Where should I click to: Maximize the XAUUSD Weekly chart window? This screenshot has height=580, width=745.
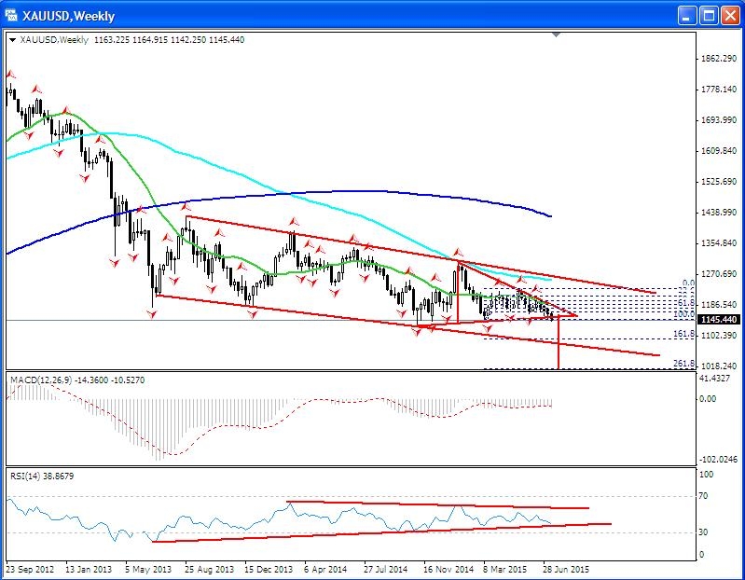click(x=706, y=14)
